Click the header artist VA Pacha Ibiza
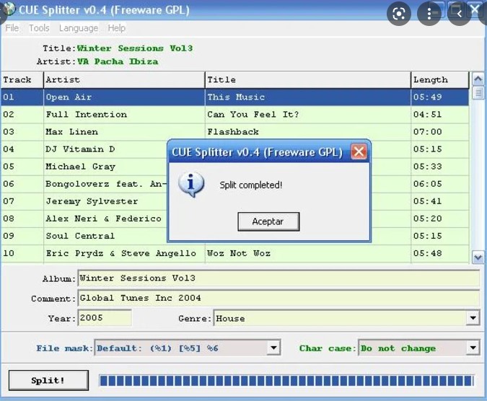Screen dimensions: 487x401 click(x=118, y=61)
